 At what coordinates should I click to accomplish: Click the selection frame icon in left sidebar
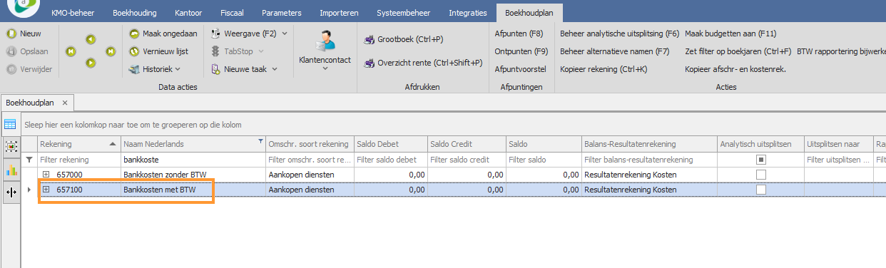click(x=11, y=147)
